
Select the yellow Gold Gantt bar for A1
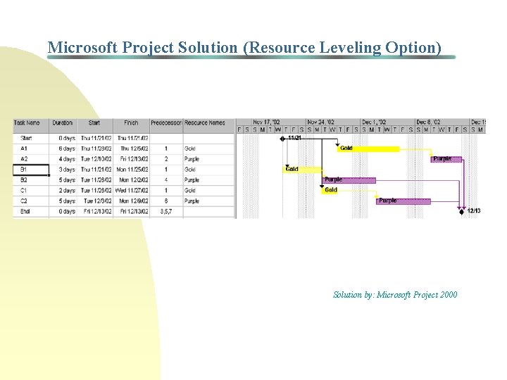368,148
